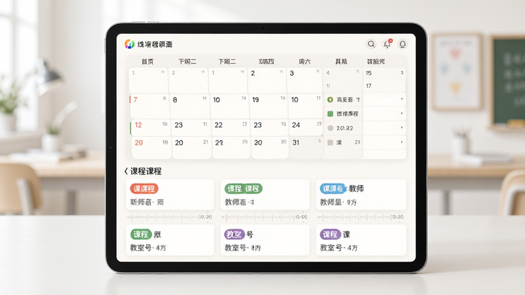Click the green 课程 课程 double tag
Image resolution: width=525 pixels, height=295 pixels.
pyautogui.click(x=244, y=188)
